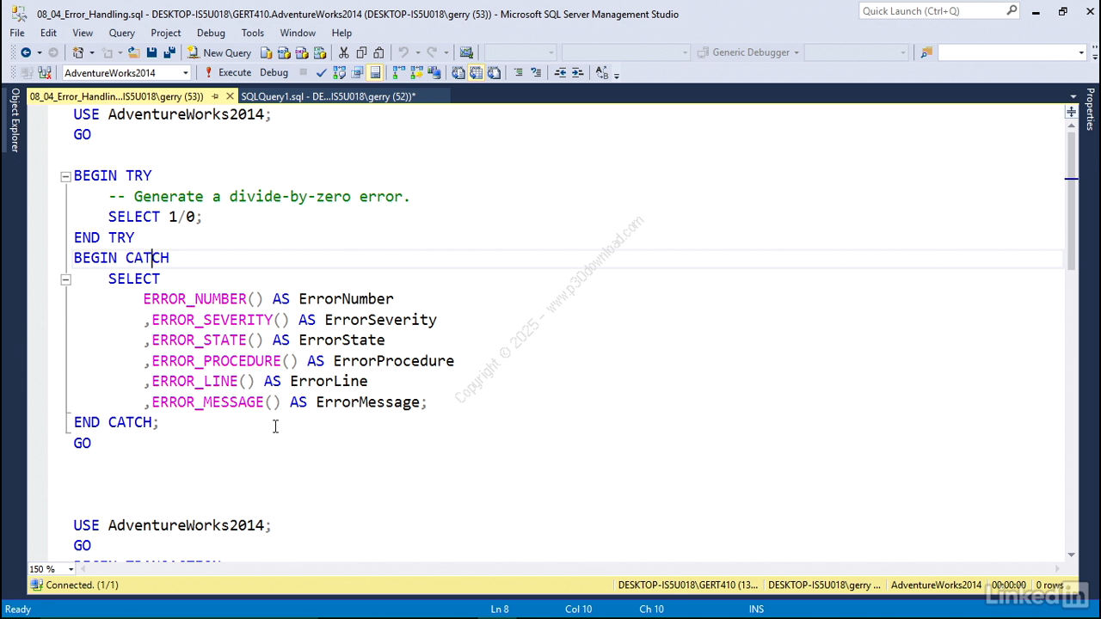Close the 08_04_Error_Handling tab
1101x619 pixels.
(x=230, y=96)
